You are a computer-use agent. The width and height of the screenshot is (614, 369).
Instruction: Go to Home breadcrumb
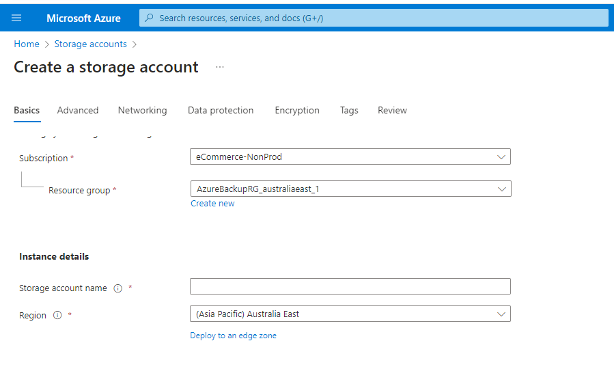pyautogui.click(x=27, y=44)
